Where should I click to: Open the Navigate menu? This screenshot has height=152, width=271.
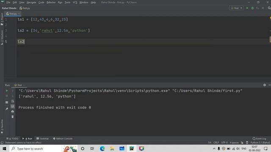point(31,3)
